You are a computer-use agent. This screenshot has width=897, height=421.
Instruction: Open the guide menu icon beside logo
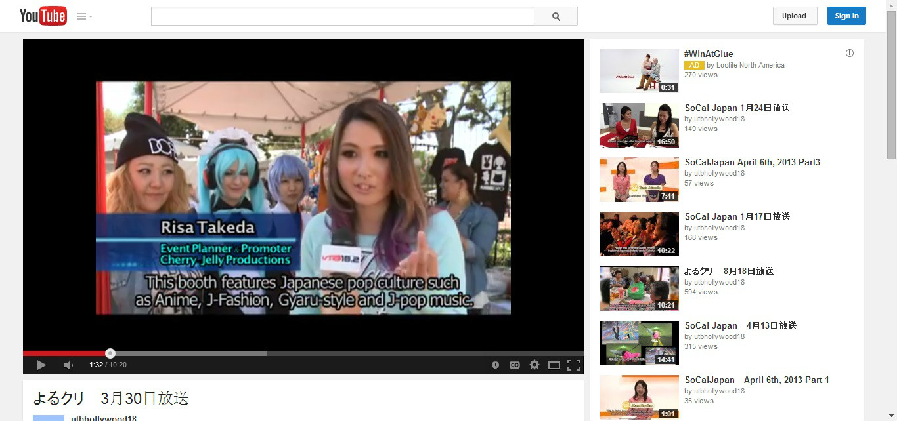click(85, 16)
